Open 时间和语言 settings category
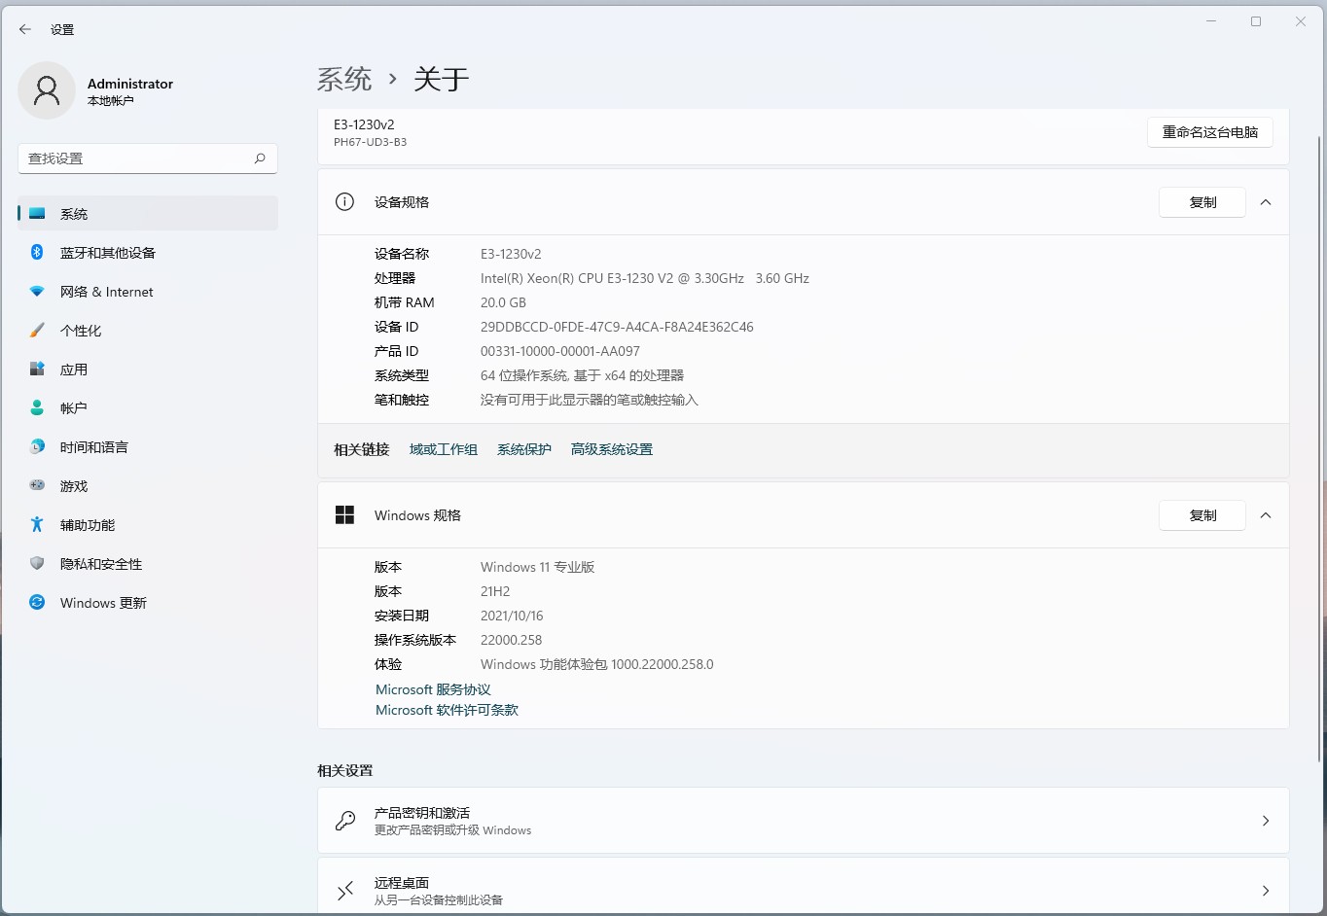The height and width of the screenshot is (916, 1327). [x=148, y=446]
